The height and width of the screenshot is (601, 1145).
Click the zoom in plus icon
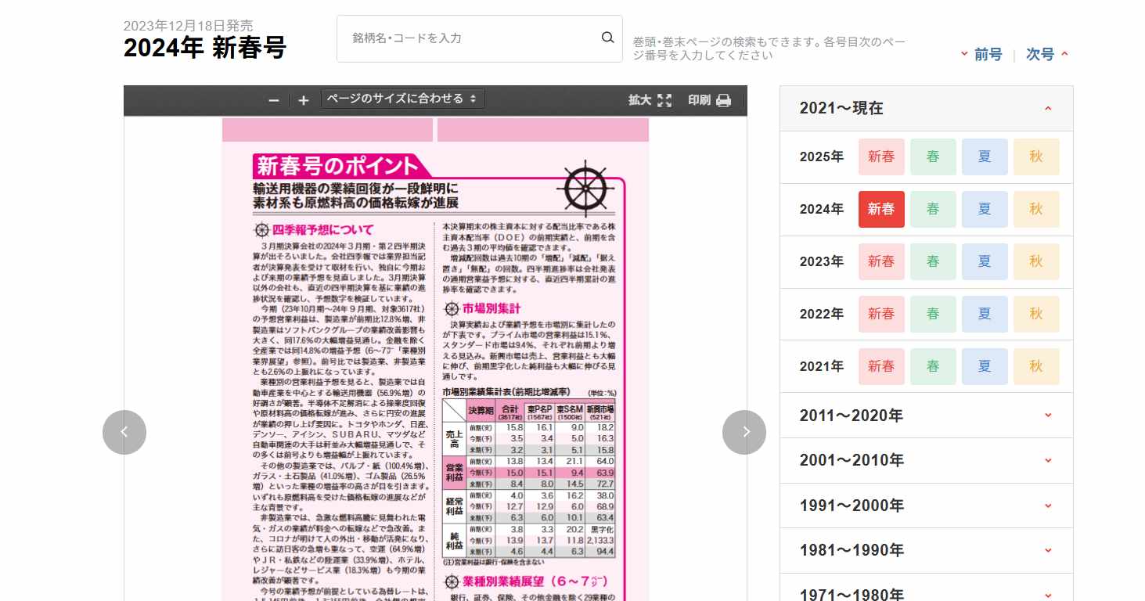pos(302,100)
